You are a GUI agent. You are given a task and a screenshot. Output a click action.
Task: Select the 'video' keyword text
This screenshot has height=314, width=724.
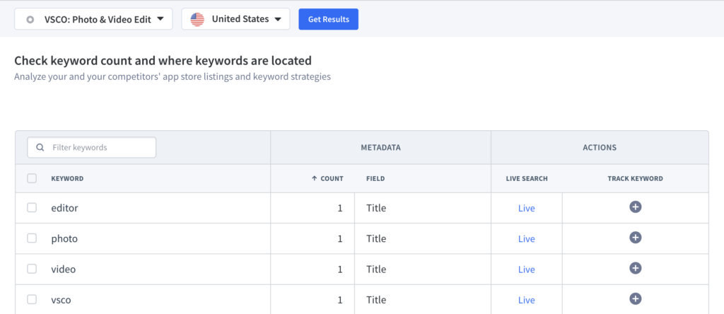(x=63, y=269)
